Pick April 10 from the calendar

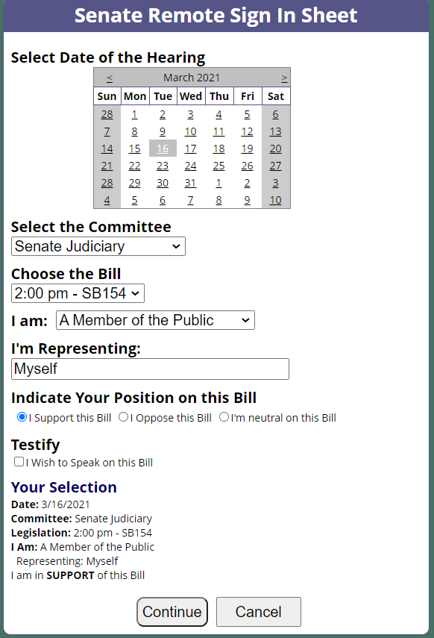click(274, 199)
